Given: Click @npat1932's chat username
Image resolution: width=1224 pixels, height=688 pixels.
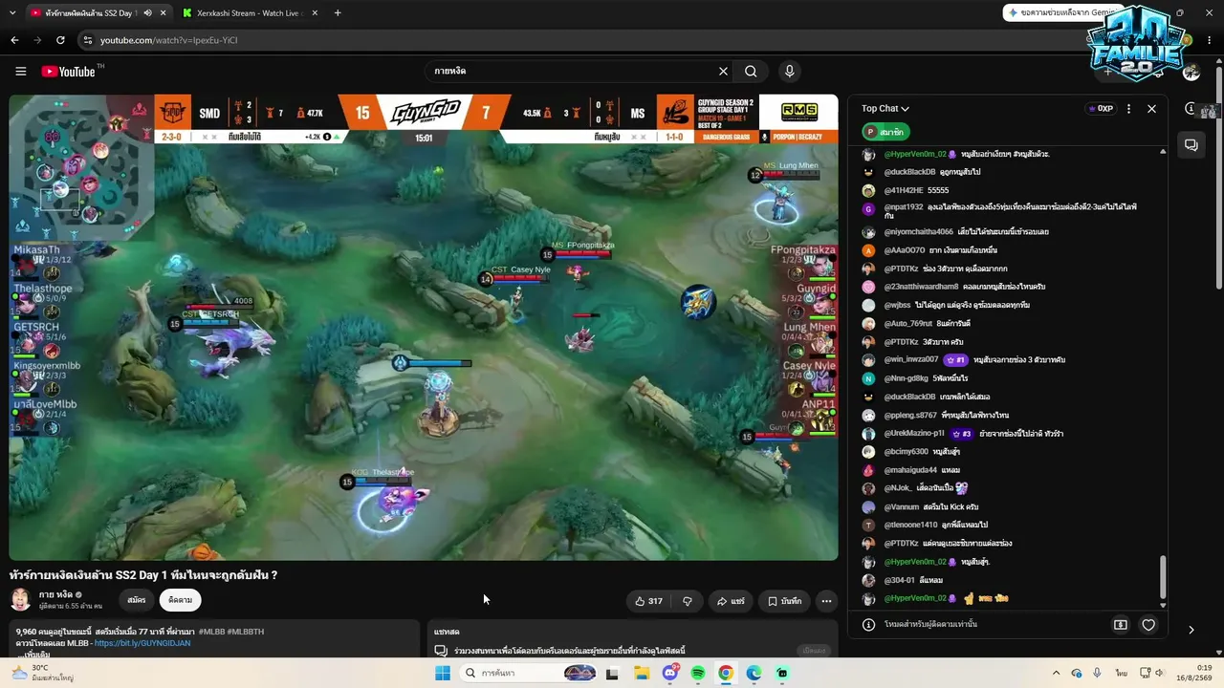Looking at the screenshot, I should point(904,206).
